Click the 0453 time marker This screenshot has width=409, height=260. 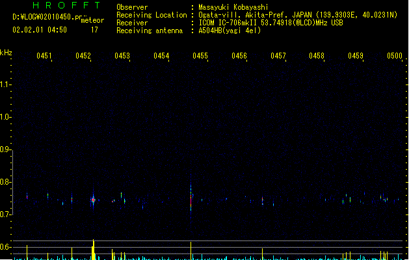122,56
